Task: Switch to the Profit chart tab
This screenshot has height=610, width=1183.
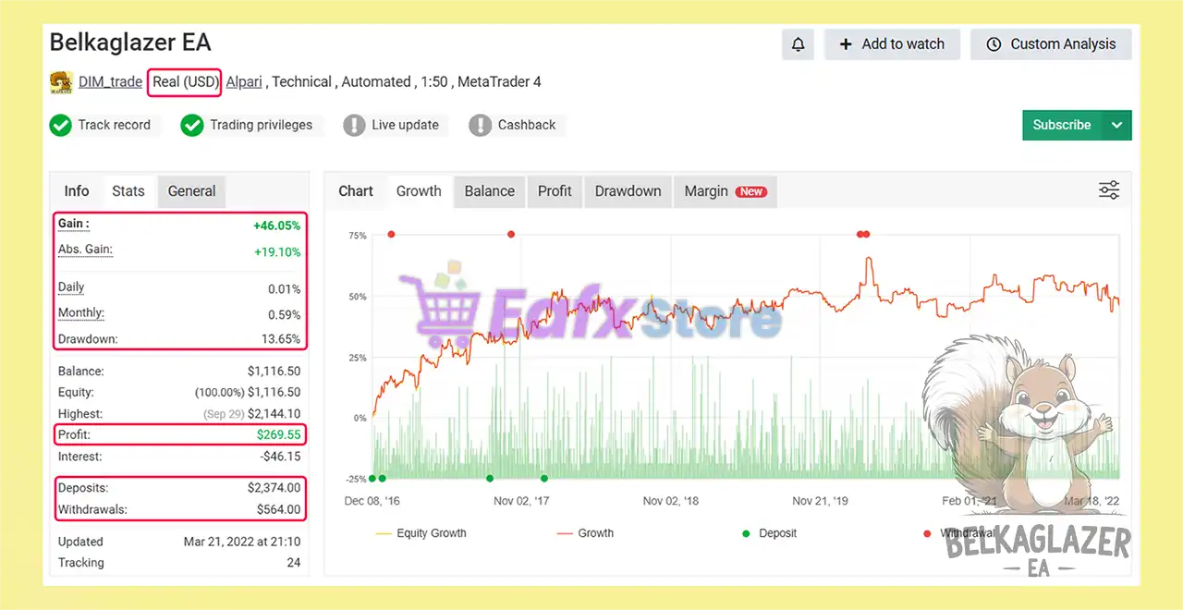Action: tap(555, 191)
